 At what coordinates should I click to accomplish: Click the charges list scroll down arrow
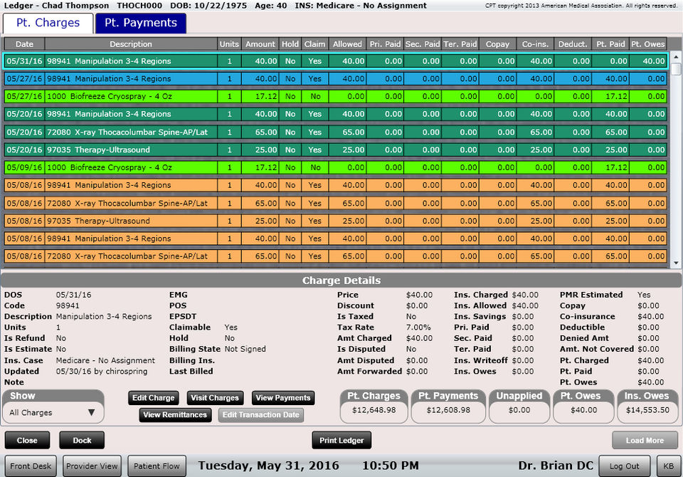click(676, 263)
